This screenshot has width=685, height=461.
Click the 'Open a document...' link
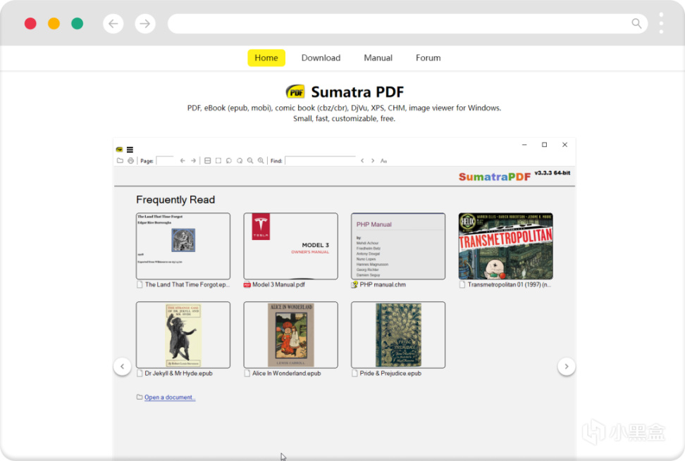point(170,398)
